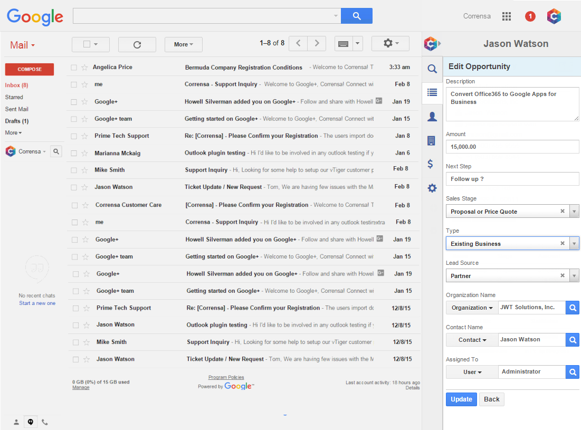Image resolution: width=581 pixels, height=430 pixels.
Task: Open the Sales Stage dropdown arrow
Action: pyautogui.click(x=574, y=212)
